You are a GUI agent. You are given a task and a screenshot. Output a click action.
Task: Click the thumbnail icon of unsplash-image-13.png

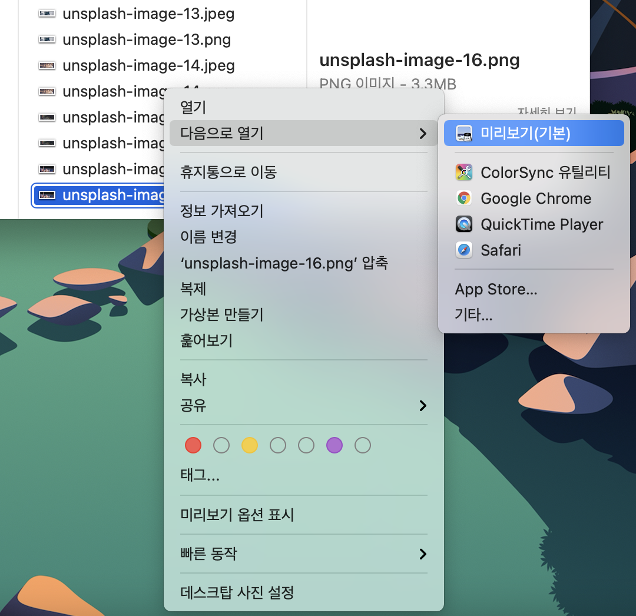tap(47, 39)
